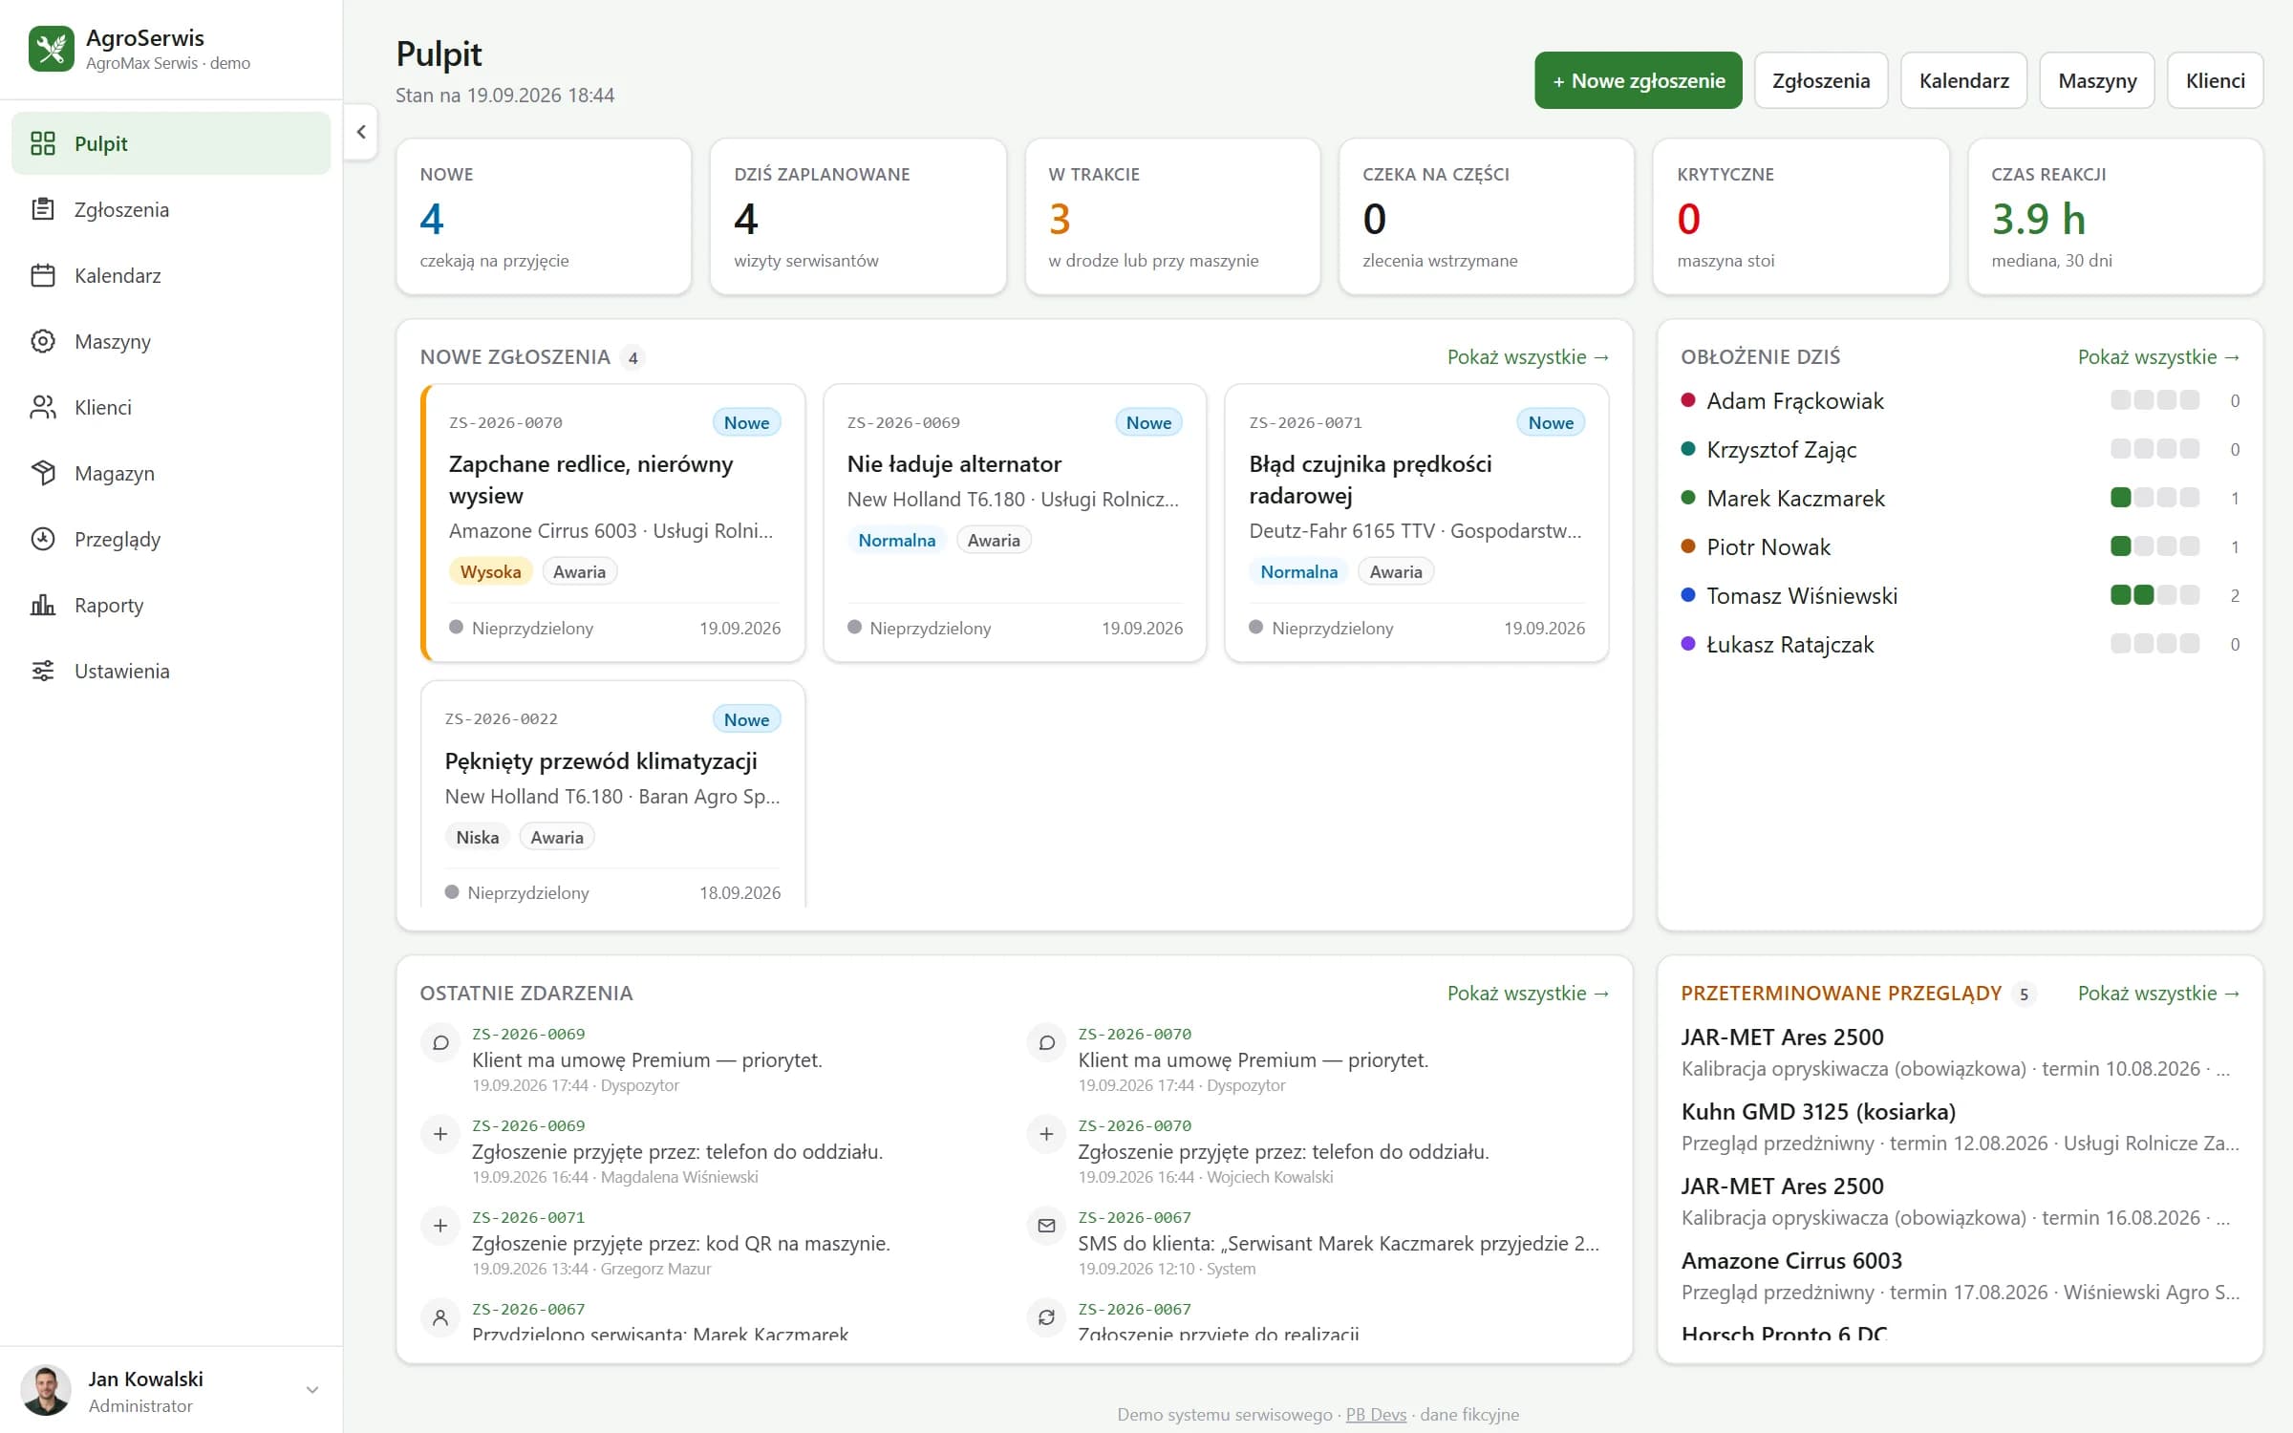Switch to the Kalendarz top tab

pyautogui.click(x=1963, y=80)
